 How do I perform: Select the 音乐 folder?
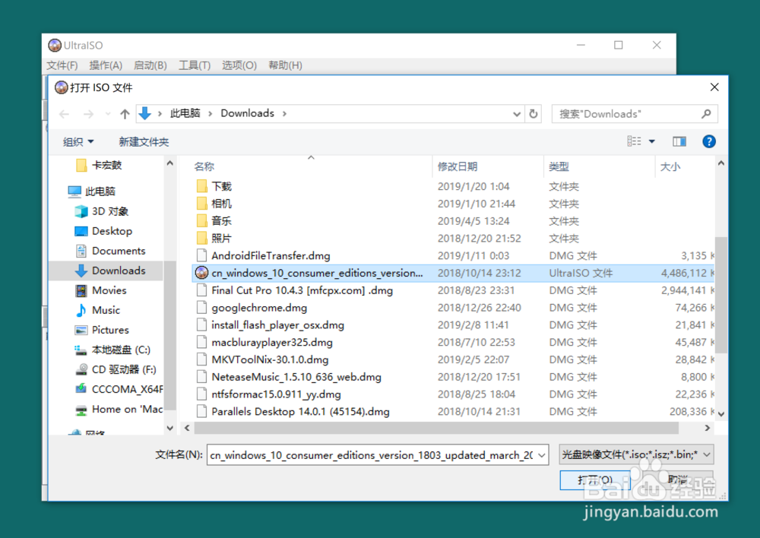pos(221,221)
